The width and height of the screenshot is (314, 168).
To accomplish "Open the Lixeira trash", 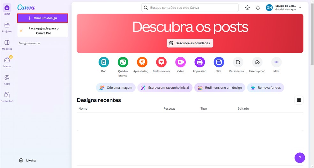I will pyautogui.click(x=27, y=160).
